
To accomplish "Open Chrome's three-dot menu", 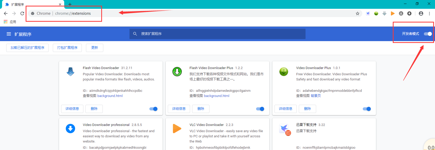I will 430,13.
